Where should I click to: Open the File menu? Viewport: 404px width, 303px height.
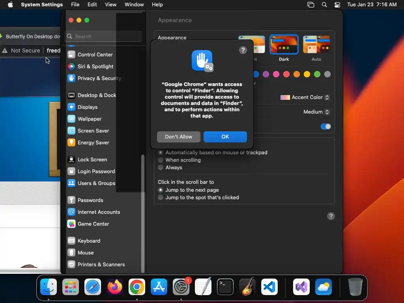click(x=75, y=5)
